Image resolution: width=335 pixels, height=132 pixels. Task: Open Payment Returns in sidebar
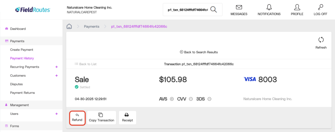point(22,93)
